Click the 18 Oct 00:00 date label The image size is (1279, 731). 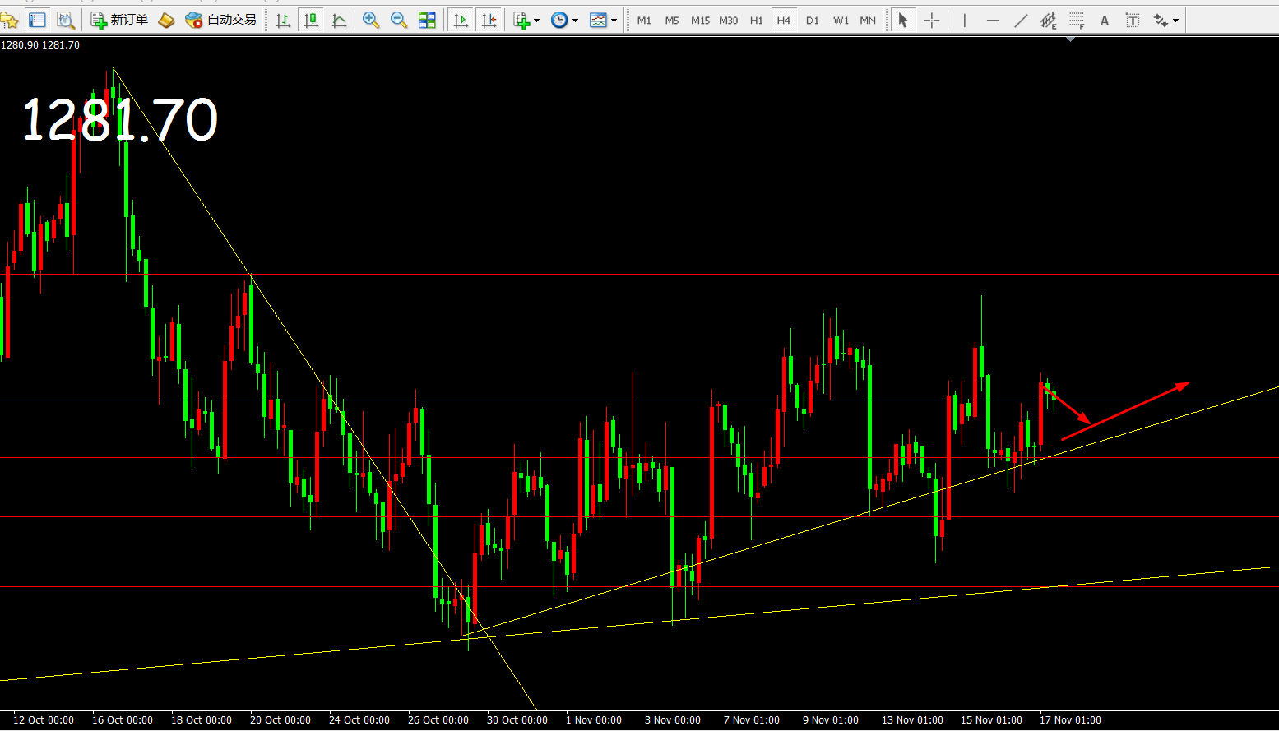click(x=202, y=720)
